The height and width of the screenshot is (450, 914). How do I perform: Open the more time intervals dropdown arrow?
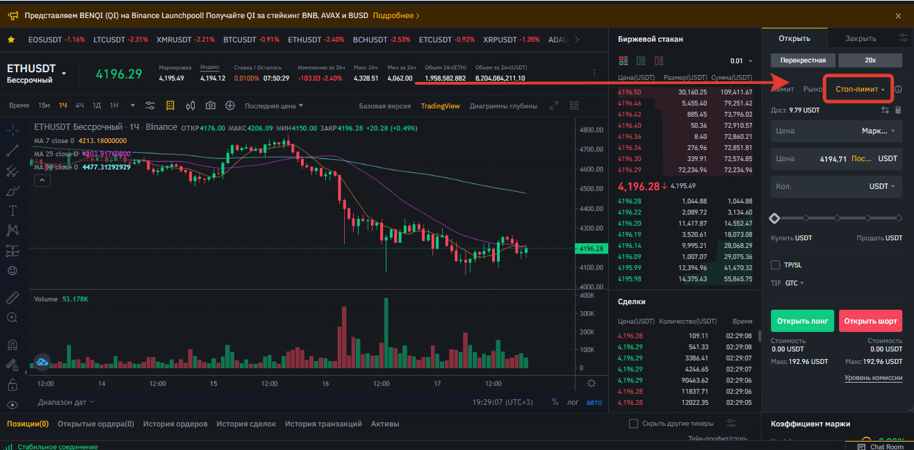(x=133, y=106)
